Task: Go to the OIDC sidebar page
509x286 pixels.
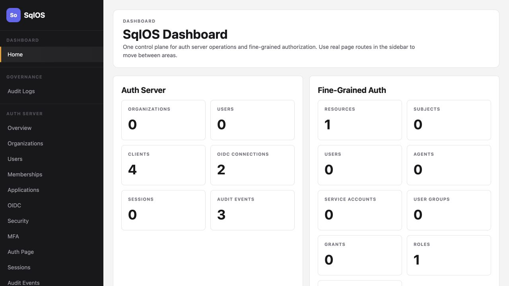Action: pyautogui.click(x=52, y=205)
